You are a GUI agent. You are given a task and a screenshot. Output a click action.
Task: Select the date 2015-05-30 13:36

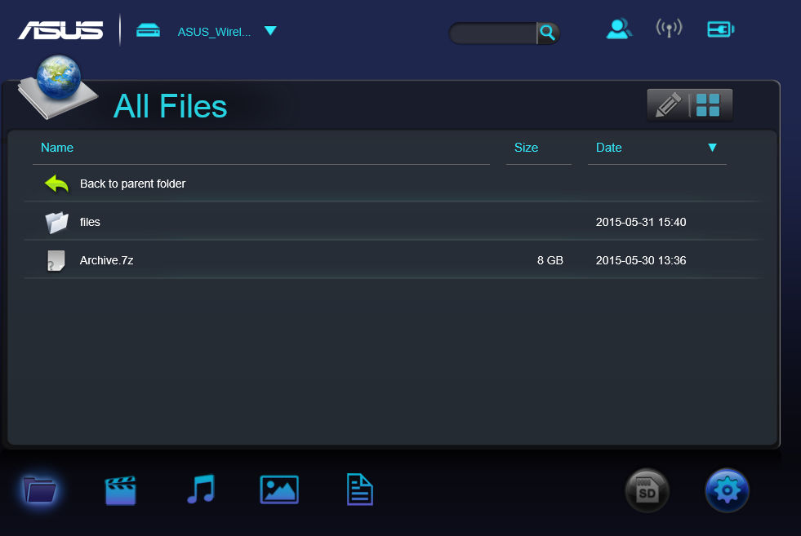[x=641, y=260]
